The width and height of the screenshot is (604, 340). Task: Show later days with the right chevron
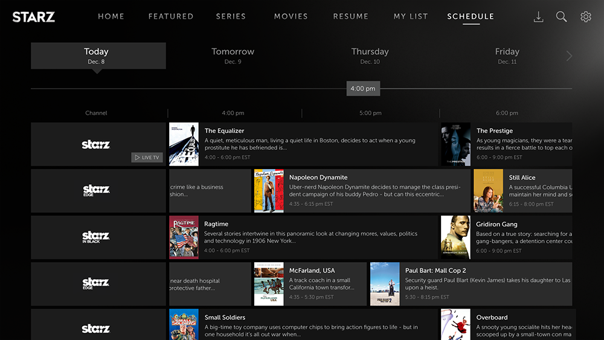coord(569,56)
